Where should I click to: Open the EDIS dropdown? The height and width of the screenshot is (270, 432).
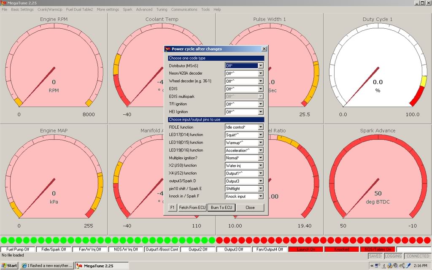[261, 89]
